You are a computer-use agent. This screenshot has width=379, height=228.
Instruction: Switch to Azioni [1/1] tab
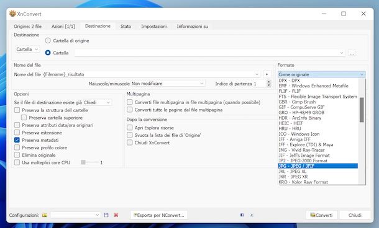[63, 26]
